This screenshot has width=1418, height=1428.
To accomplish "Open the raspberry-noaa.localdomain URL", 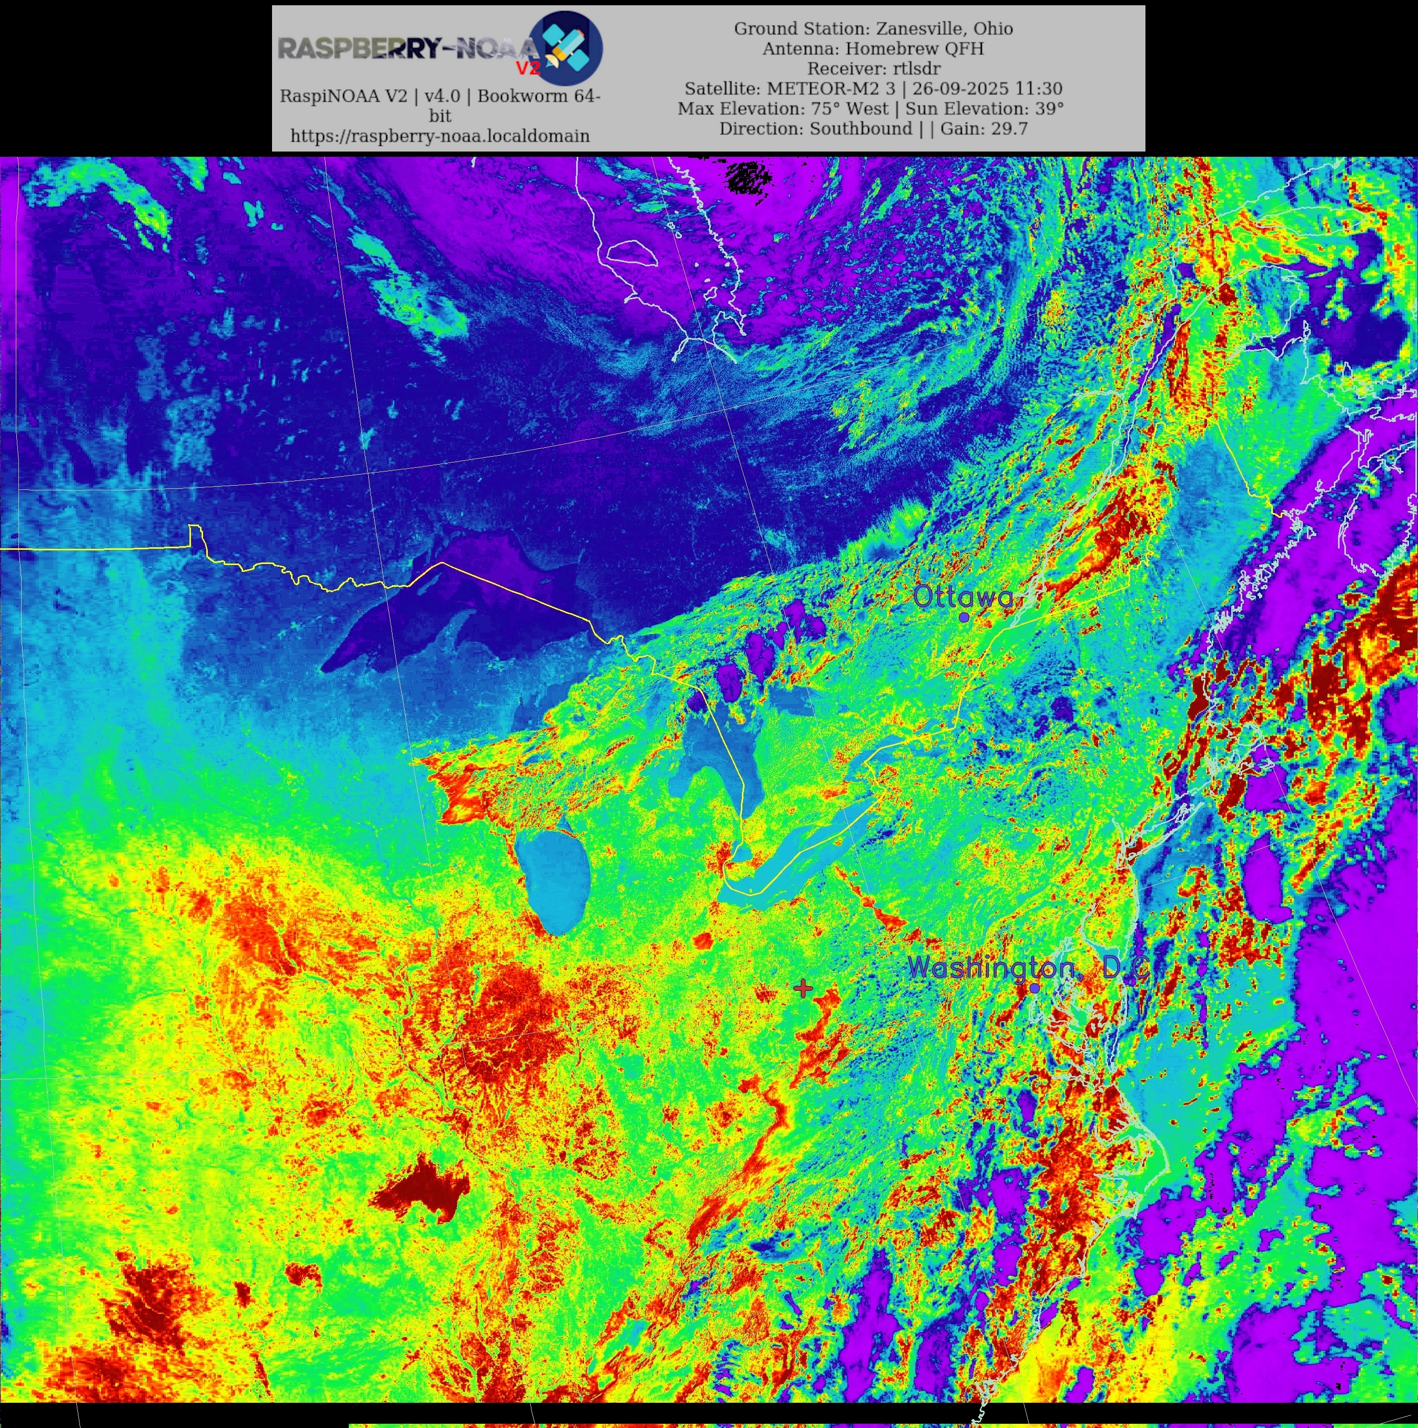I will point(440,136).
